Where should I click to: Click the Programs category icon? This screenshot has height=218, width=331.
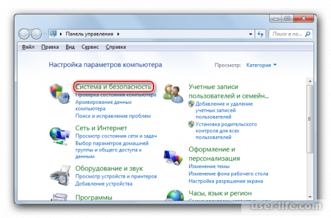point(60,197)
